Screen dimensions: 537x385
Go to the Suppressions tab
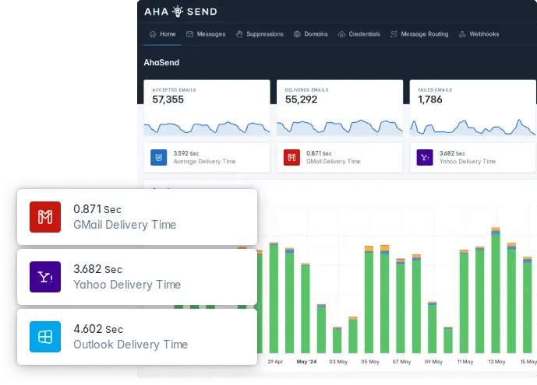click(x=260, y=33)
